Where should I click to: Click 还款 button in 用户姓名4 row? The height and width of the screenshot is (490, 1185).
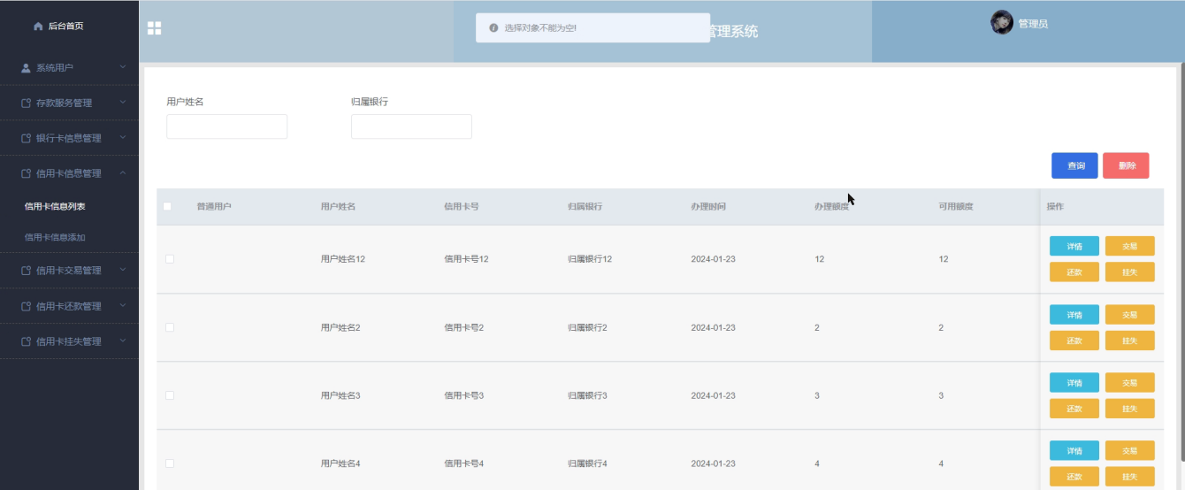(x=1074, y=477)
